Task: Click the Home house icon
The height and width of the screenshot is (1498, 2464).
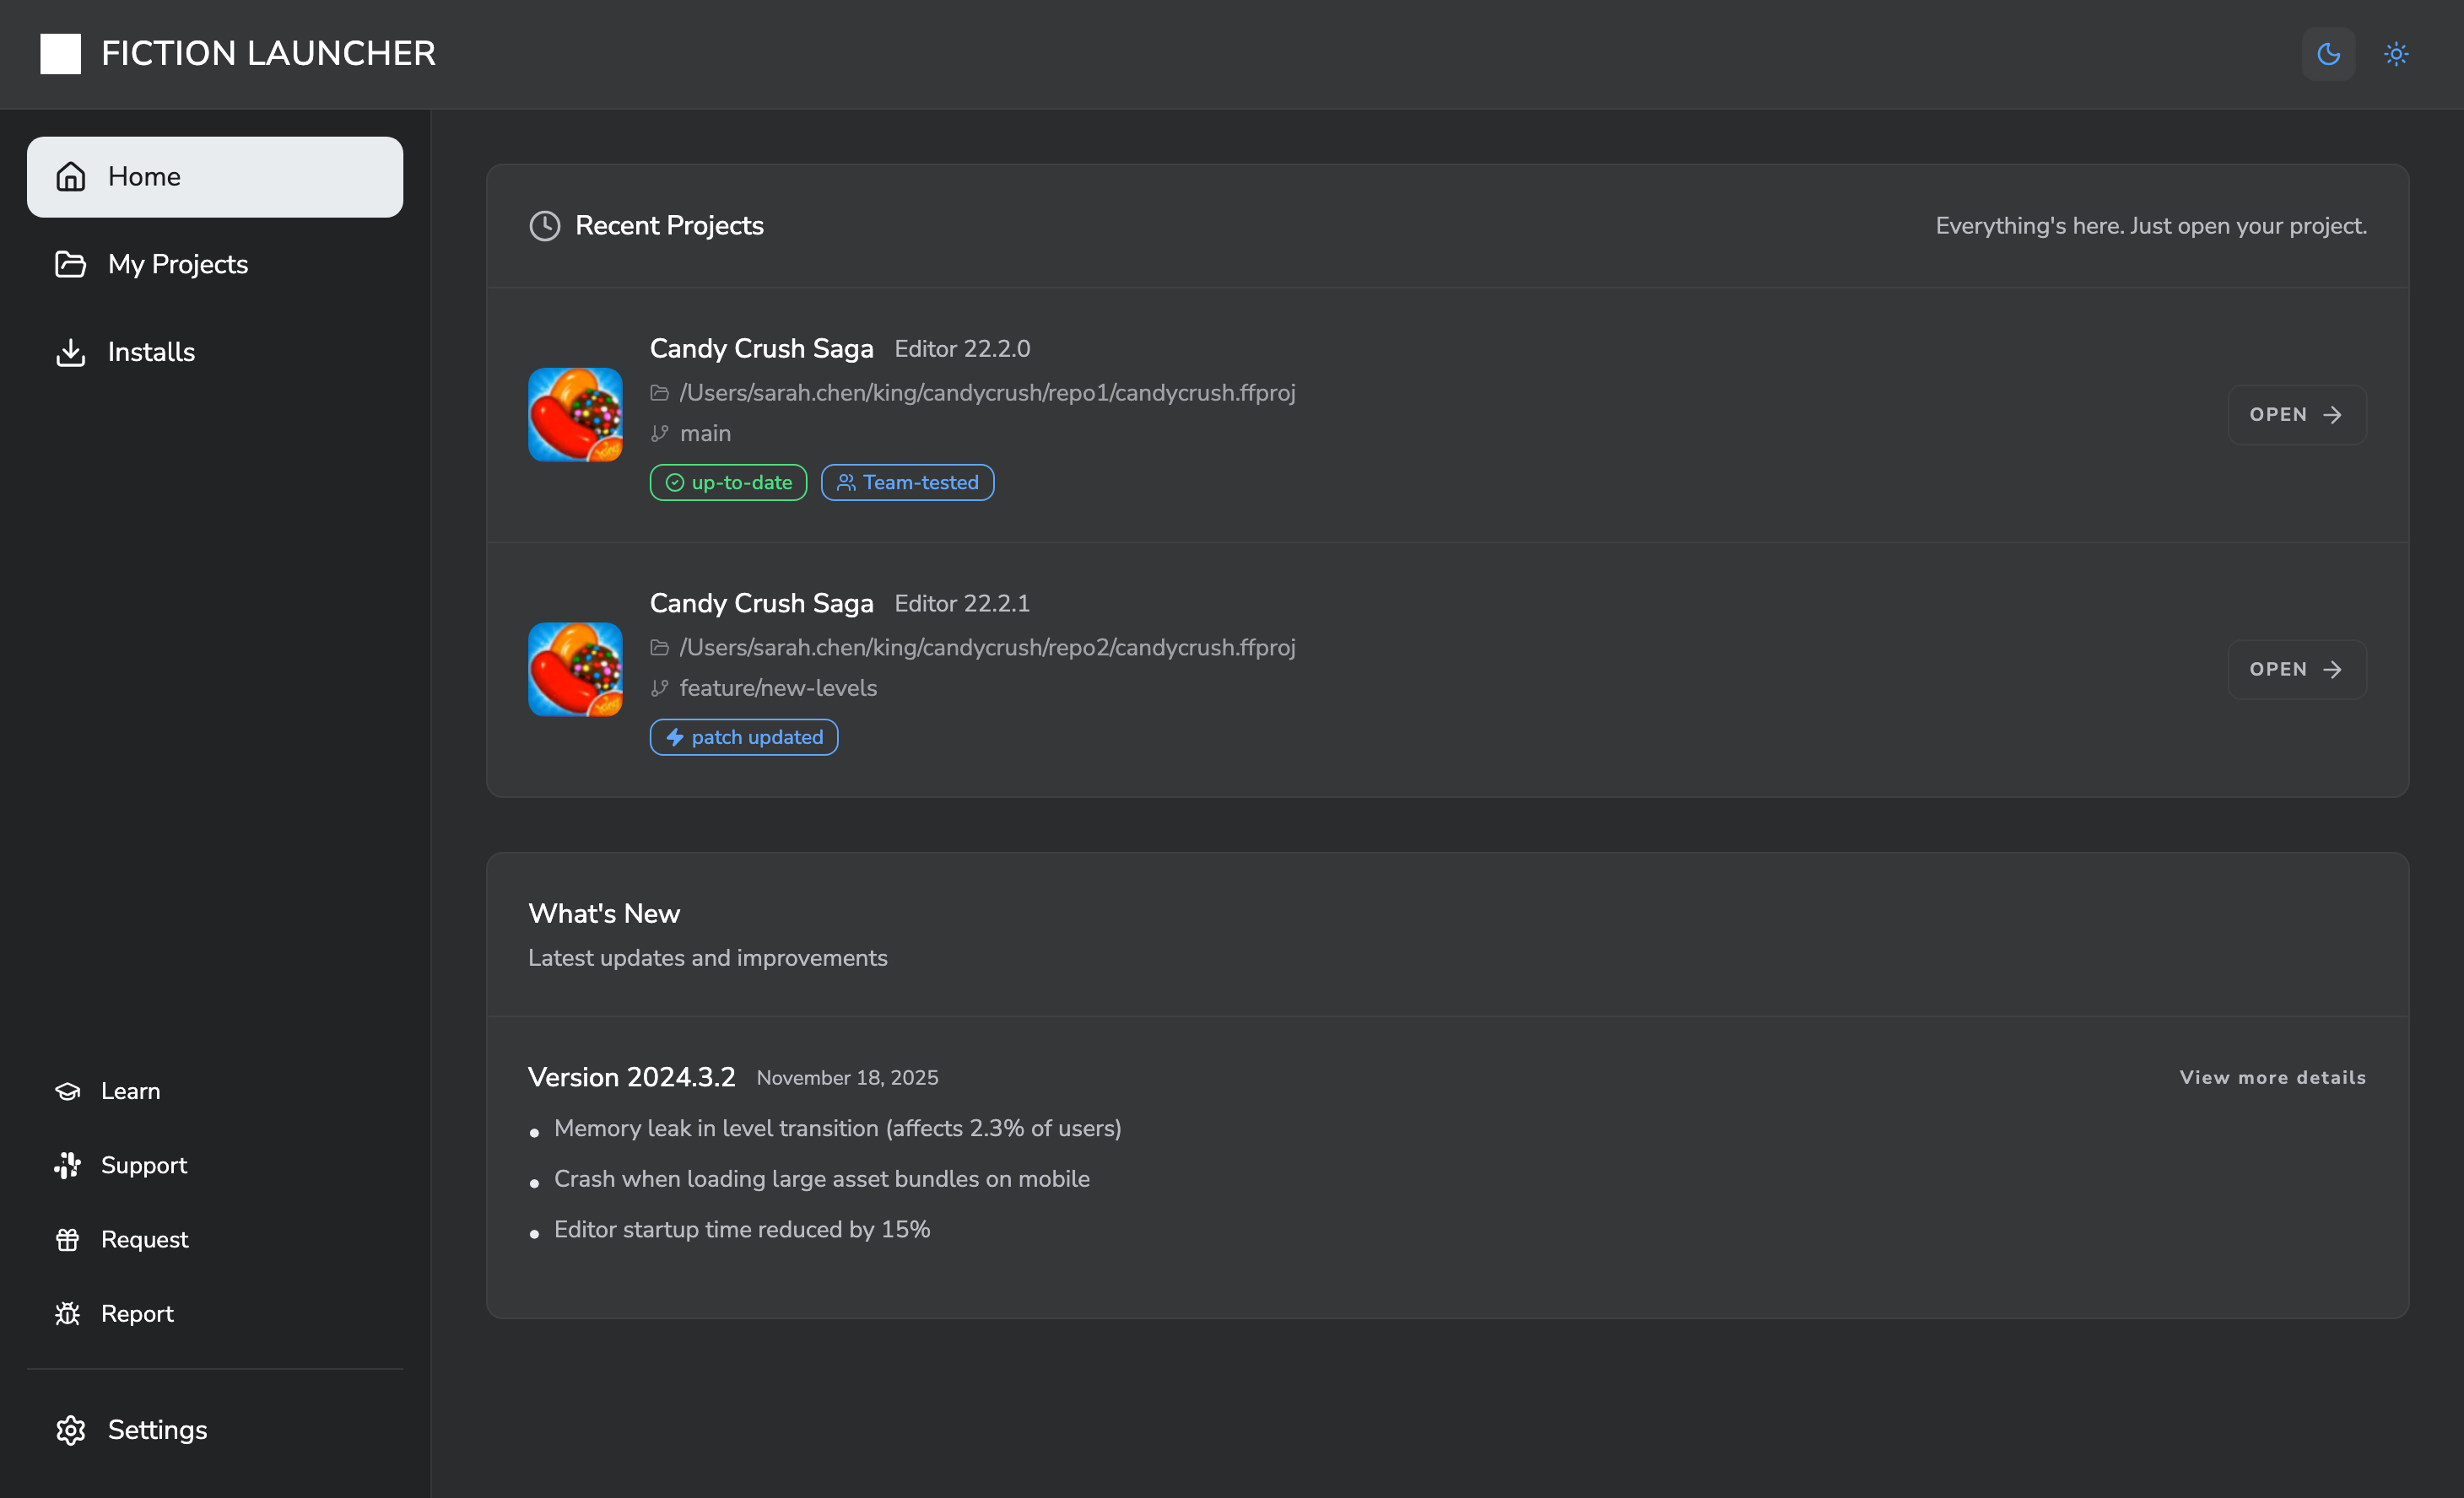Action: pyautogui.click(x=70, y=177)
